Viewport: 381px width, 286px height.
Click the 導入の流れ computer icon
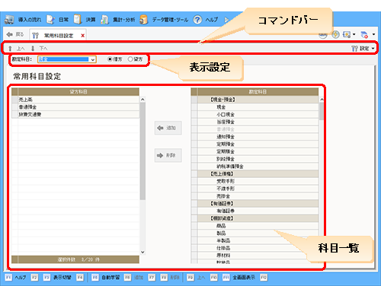point(9,20)
